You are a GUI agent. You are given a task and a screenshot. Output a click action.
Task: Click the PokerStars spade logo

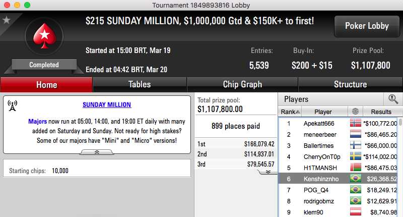(44, 36)
